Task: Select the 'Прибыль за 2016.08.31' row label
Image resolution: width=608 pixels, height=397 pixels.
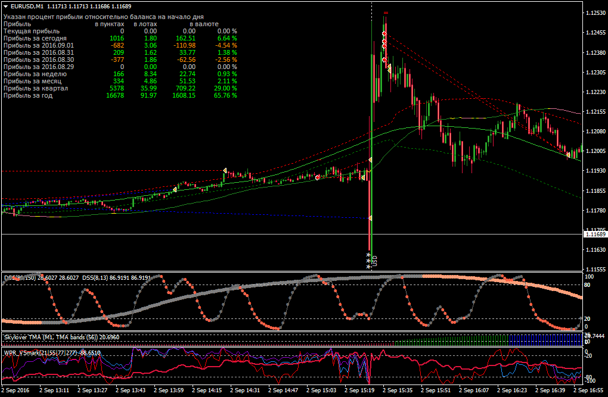Action: coord(38,52)
